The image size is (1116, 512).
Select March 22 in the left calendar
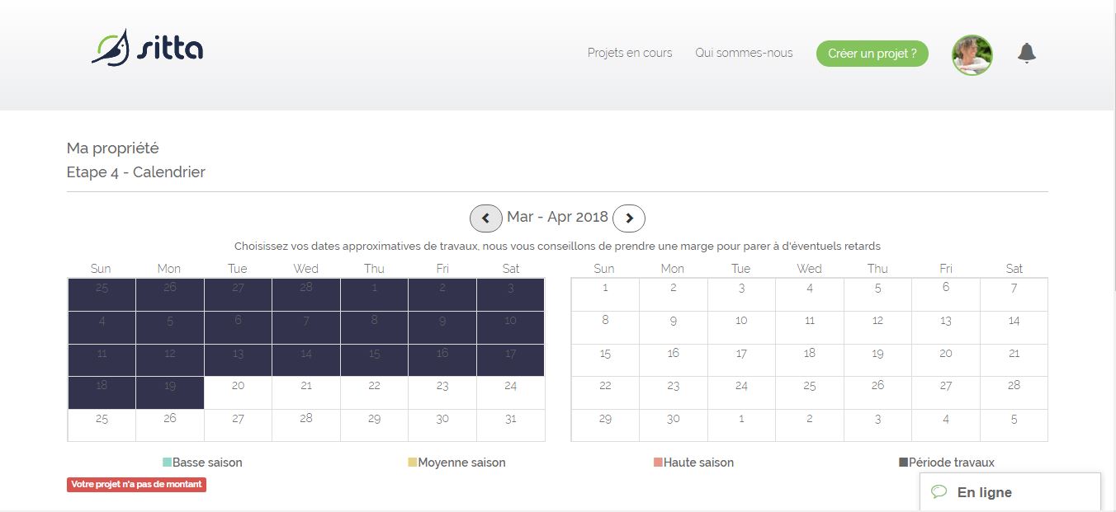pos(375,393)
